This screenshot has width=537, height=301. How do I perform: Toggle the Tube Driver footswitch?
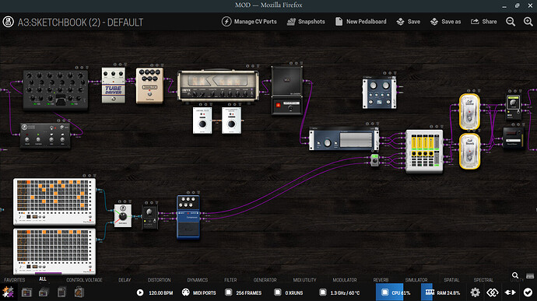[x=114, y=99]
